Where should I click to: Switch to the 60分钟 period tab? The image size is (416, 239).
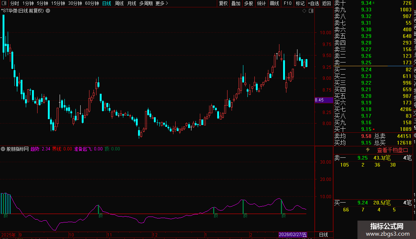click(92, 3)
